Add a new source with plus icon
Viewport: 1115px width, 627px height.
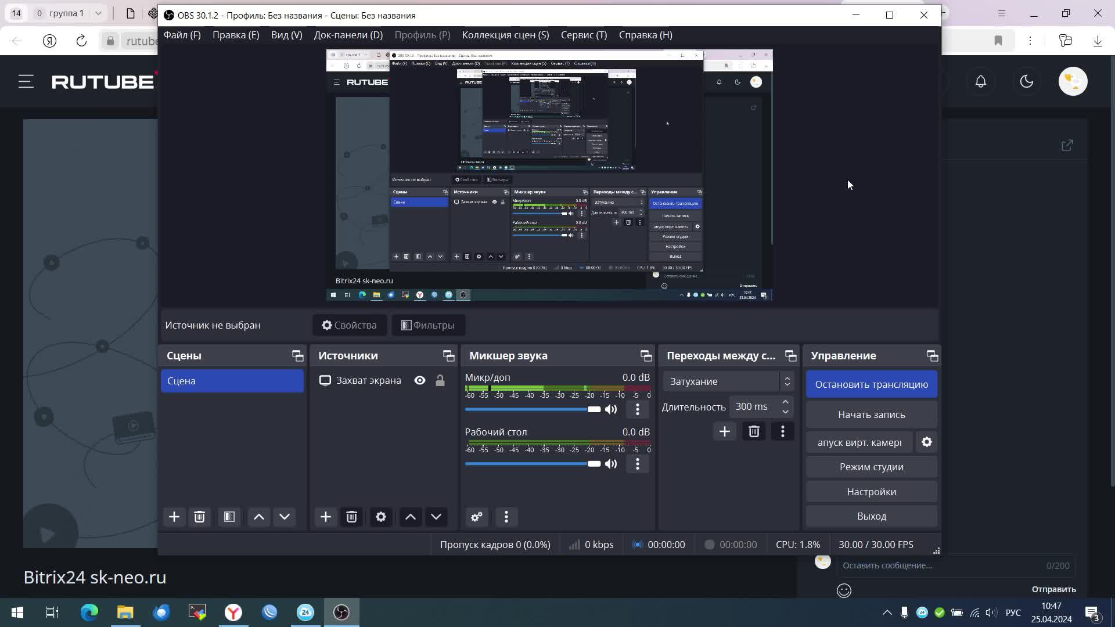pos(325,517)
